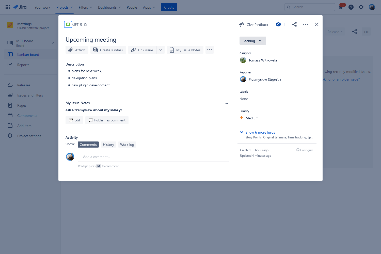
Task: Toggle the watch eye icon
Action: [278, 24]
